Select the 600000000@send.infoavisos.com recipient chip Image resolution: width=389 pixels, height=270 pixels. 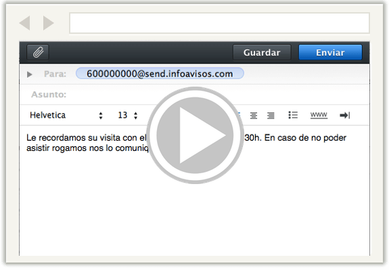(160, 74)
